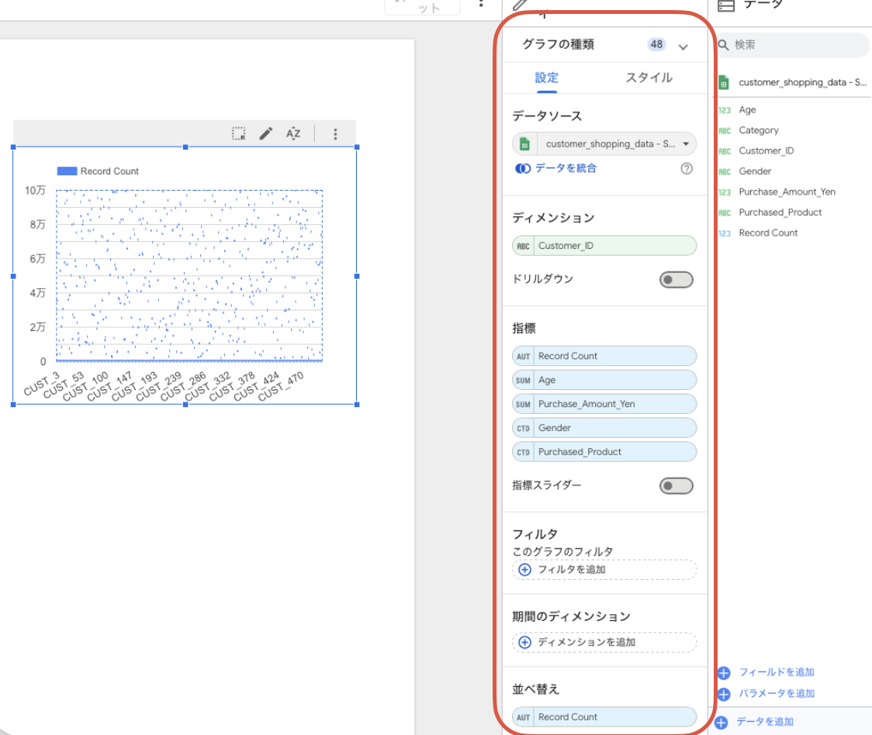Image resolution: width=872 pixels, height=735 pixels.
Task: Click the AUT icon of Record Count metric
Action: click(523, 357)
